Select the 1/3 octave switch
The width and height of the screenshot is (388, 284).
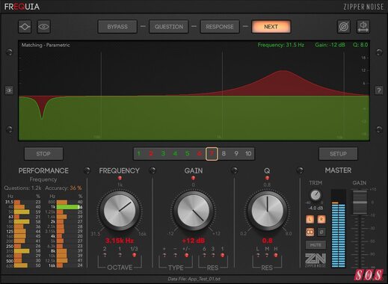point(135,255)
